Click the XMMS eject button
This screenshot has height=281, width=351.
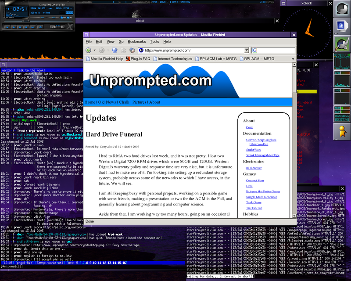(x=40, y=27)
